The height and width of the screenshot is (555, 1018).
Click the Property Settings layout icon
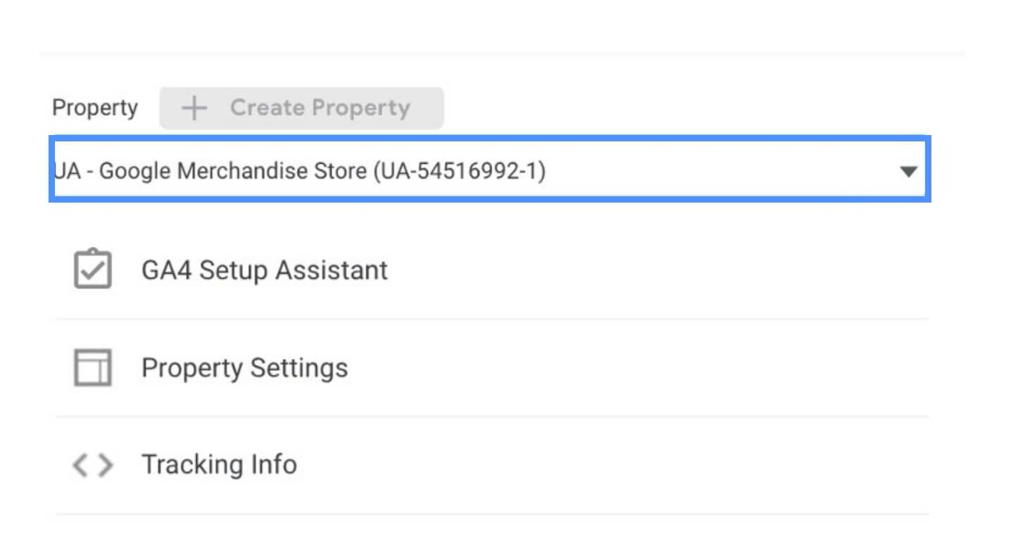[x=92, y=368]
